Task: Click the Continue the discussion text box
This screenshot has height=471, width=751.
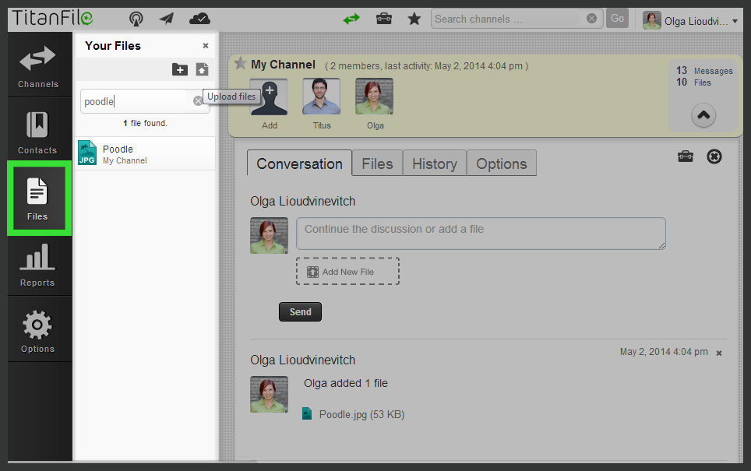Action: point(481,234)
